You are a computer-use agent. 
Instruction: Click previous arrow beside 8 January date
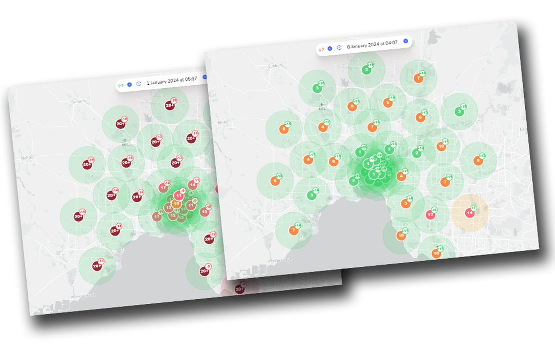coord(330,48)
